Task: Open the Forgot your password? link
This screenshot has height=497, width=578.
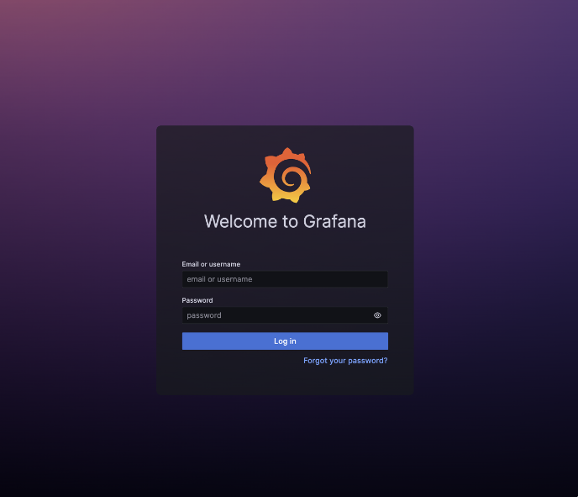Action: click(x=345, y=361)
